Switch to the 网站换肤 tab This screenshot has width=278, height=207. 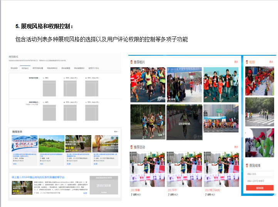click(14, 68)
